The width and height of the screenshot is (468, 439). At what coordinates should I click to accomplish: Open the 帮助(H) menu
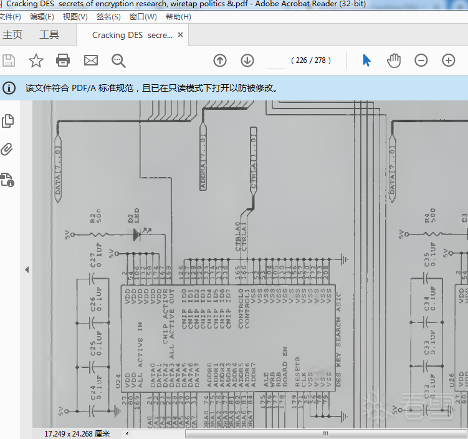point(178,17)
